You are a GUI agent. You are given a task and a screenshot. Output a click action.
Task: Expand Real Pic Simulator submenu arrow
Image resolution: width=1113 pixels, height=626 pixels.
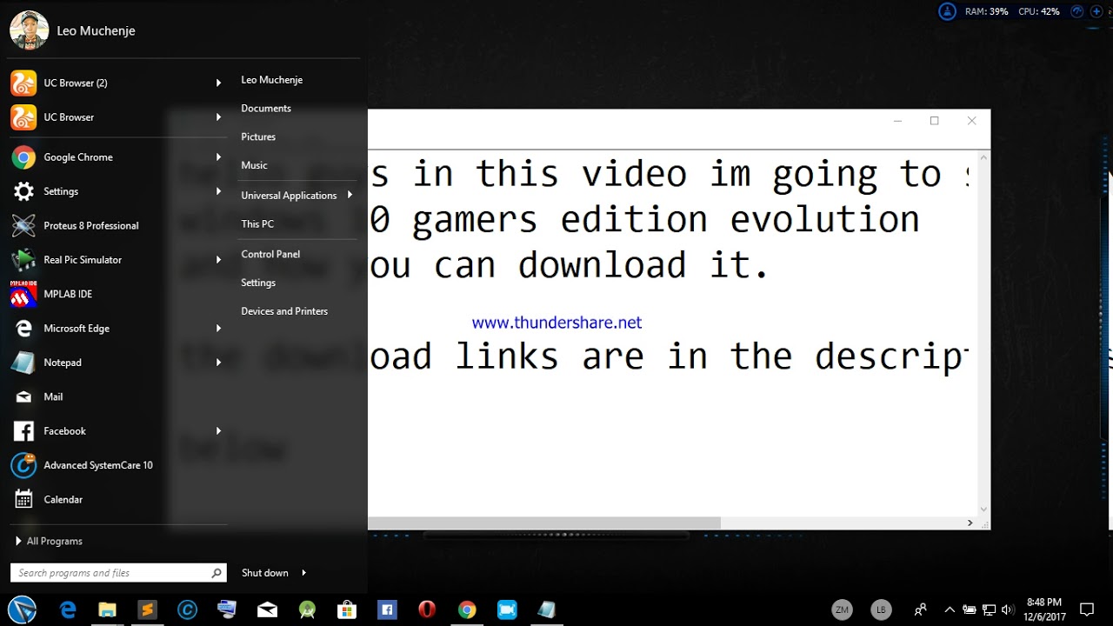point(219,260)
